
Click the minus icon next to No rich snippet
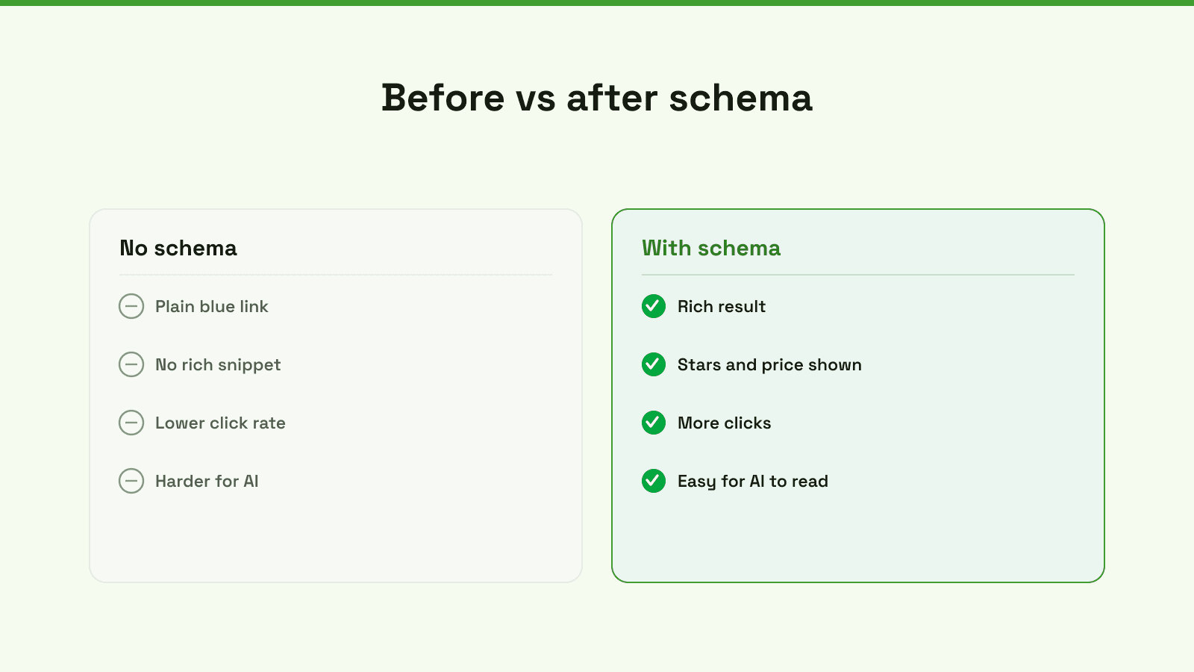[x=131, y=364]
